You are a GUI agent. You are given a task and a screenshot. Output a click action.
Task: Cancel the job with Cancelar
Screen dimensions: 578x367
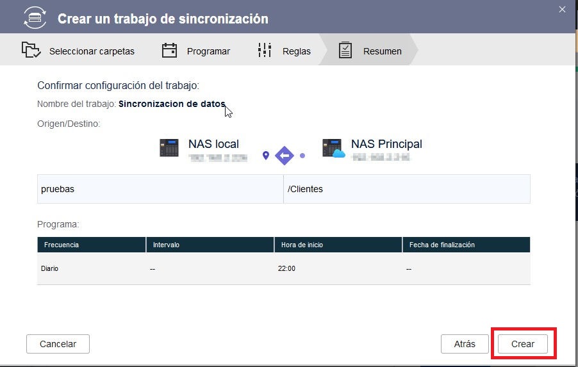pyautogui.click(x=58, y=344)
